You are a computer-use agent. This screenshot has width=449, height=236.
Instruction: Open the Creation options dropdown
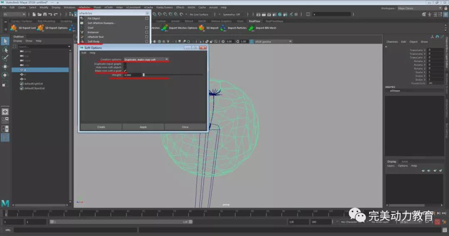pyautogui.click(x=146, y=60)
